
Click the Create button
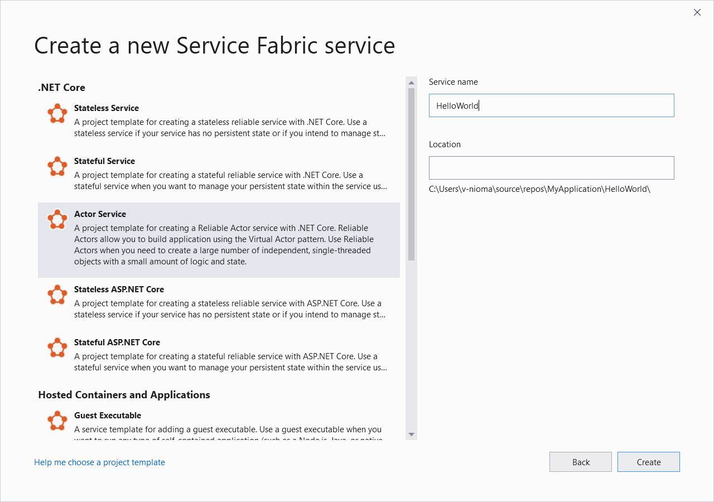click(648, 462)
